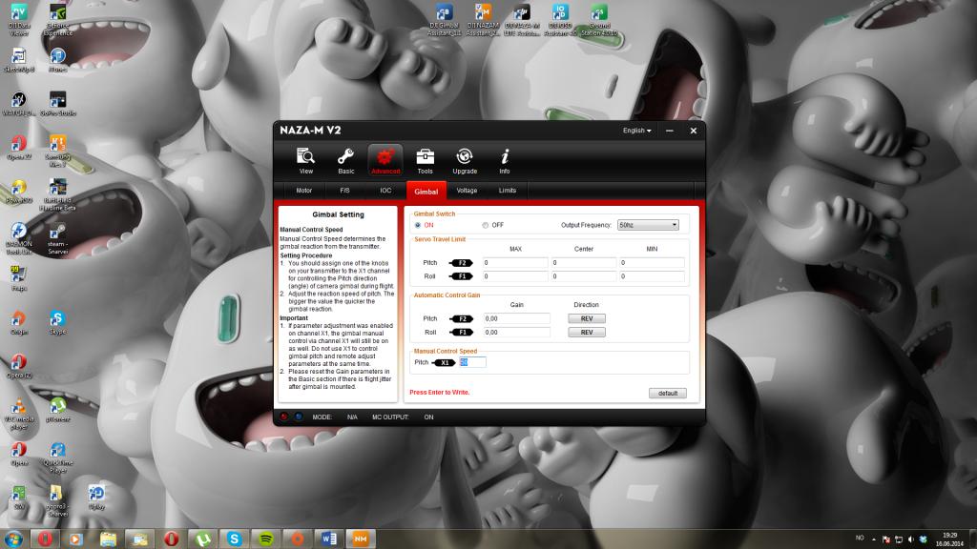This screenshot has width=977, height=549.
Task: Select the Advanced gear icon
Action: [x=385, y=159]
